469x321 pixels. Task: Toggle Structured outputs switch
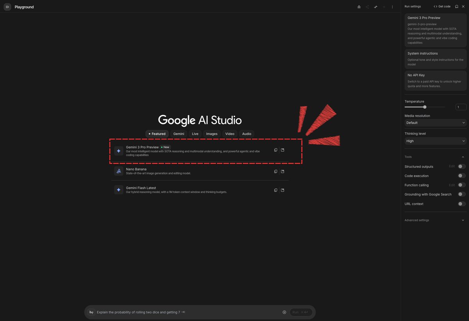(x=462, y=167)
